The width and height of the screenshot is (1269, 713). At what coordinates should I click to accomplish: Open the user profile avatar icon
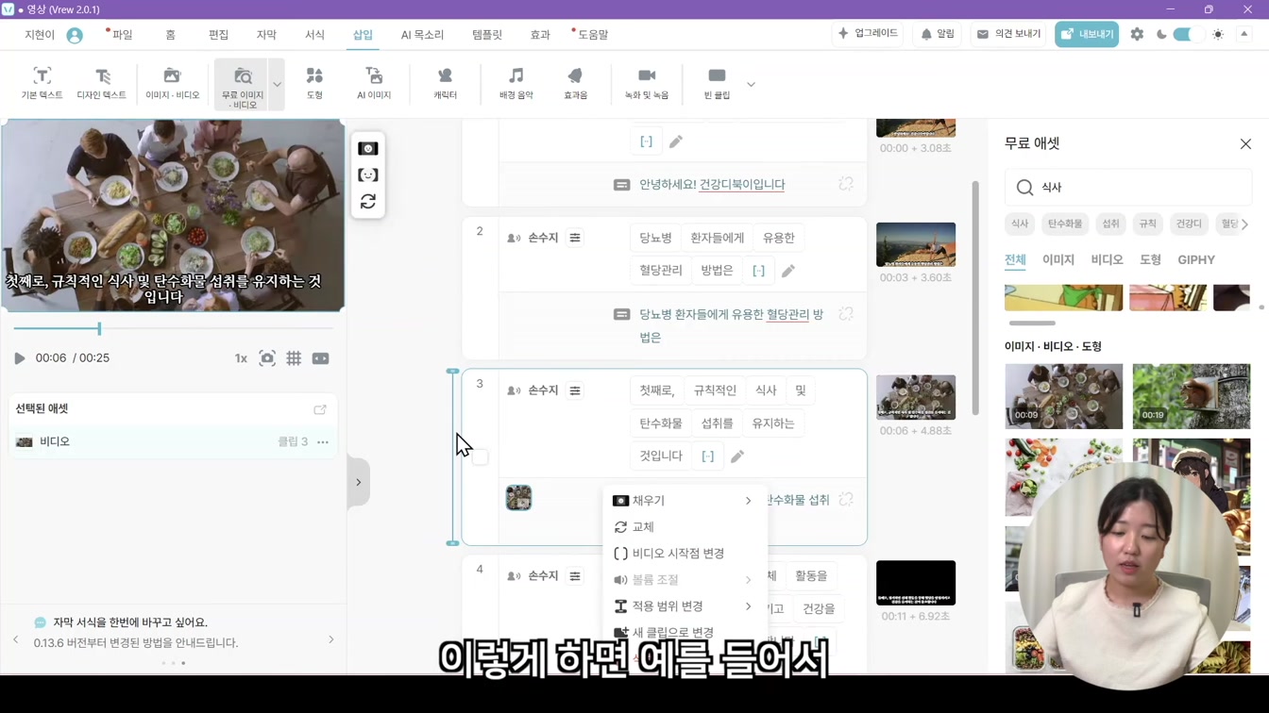click(75, 35)
